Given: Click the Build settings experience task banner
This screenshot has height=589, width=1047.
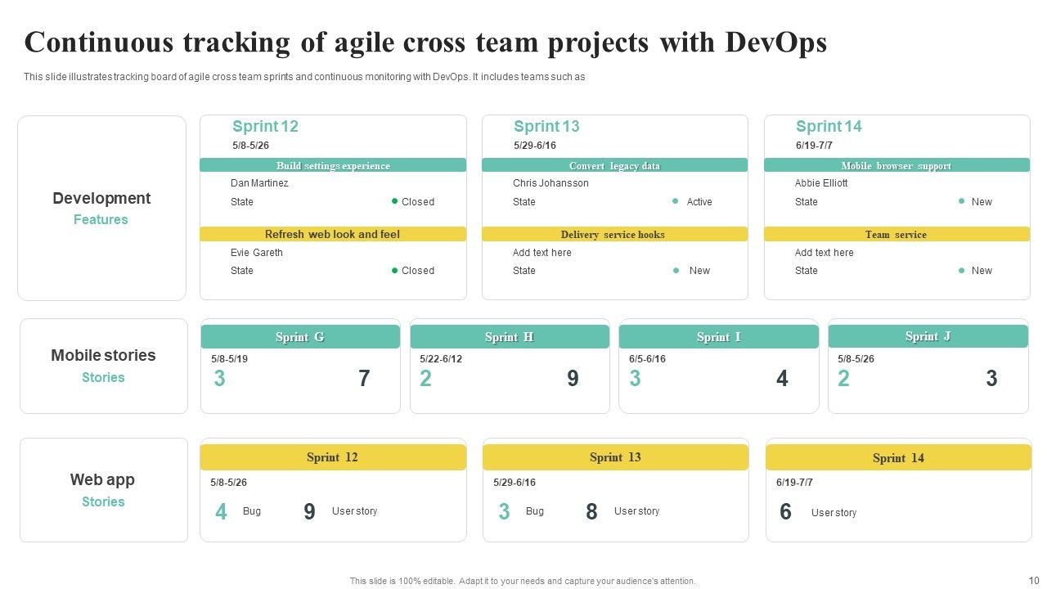Looking at the screenshot, I should 332,165.
